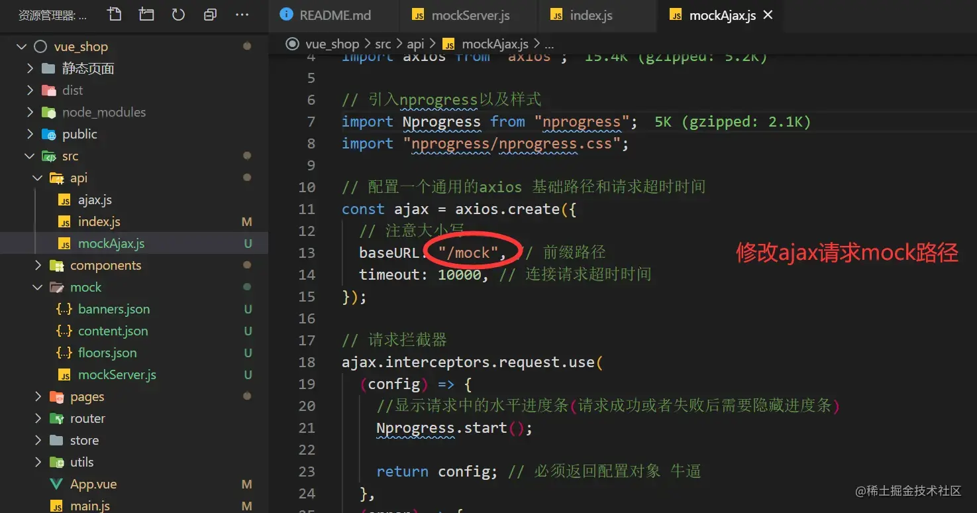Expand the router folder
This screenshot has width=977, height=513.
point(38,418)
